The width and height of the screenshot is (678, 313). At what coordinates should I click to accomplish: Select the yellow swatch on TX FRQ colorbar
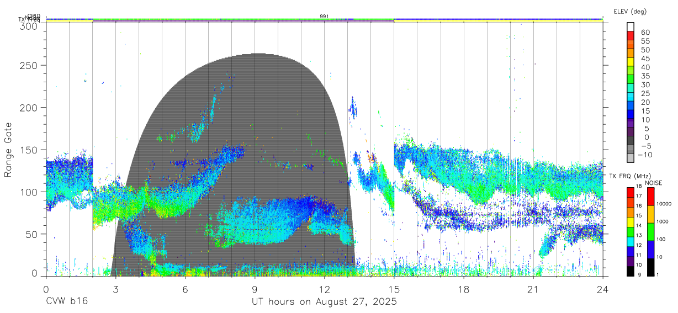tap(631, 222)
